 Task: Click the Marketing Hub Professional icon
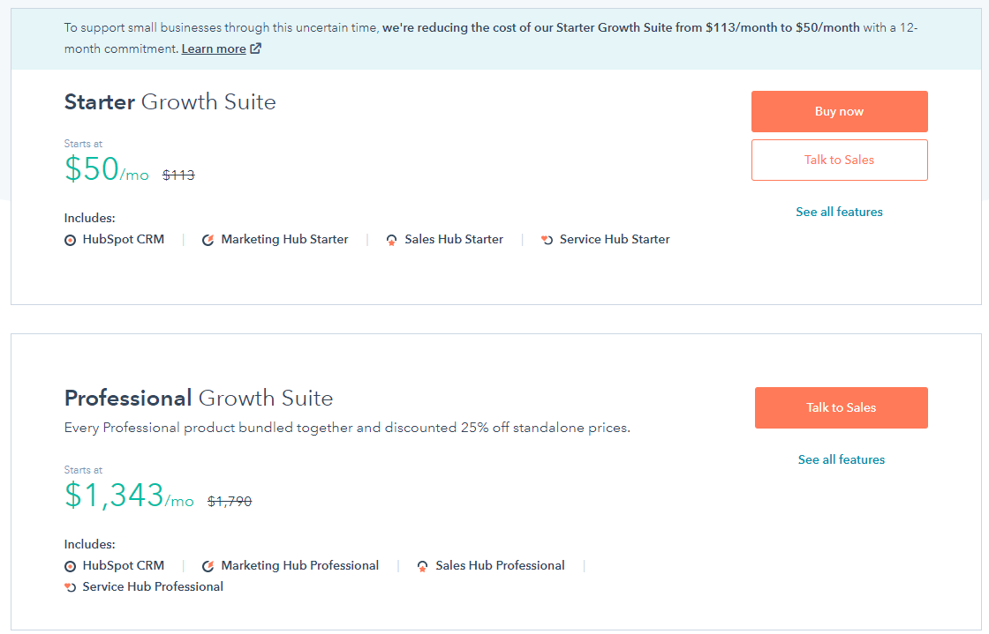(x=208, y=566)
